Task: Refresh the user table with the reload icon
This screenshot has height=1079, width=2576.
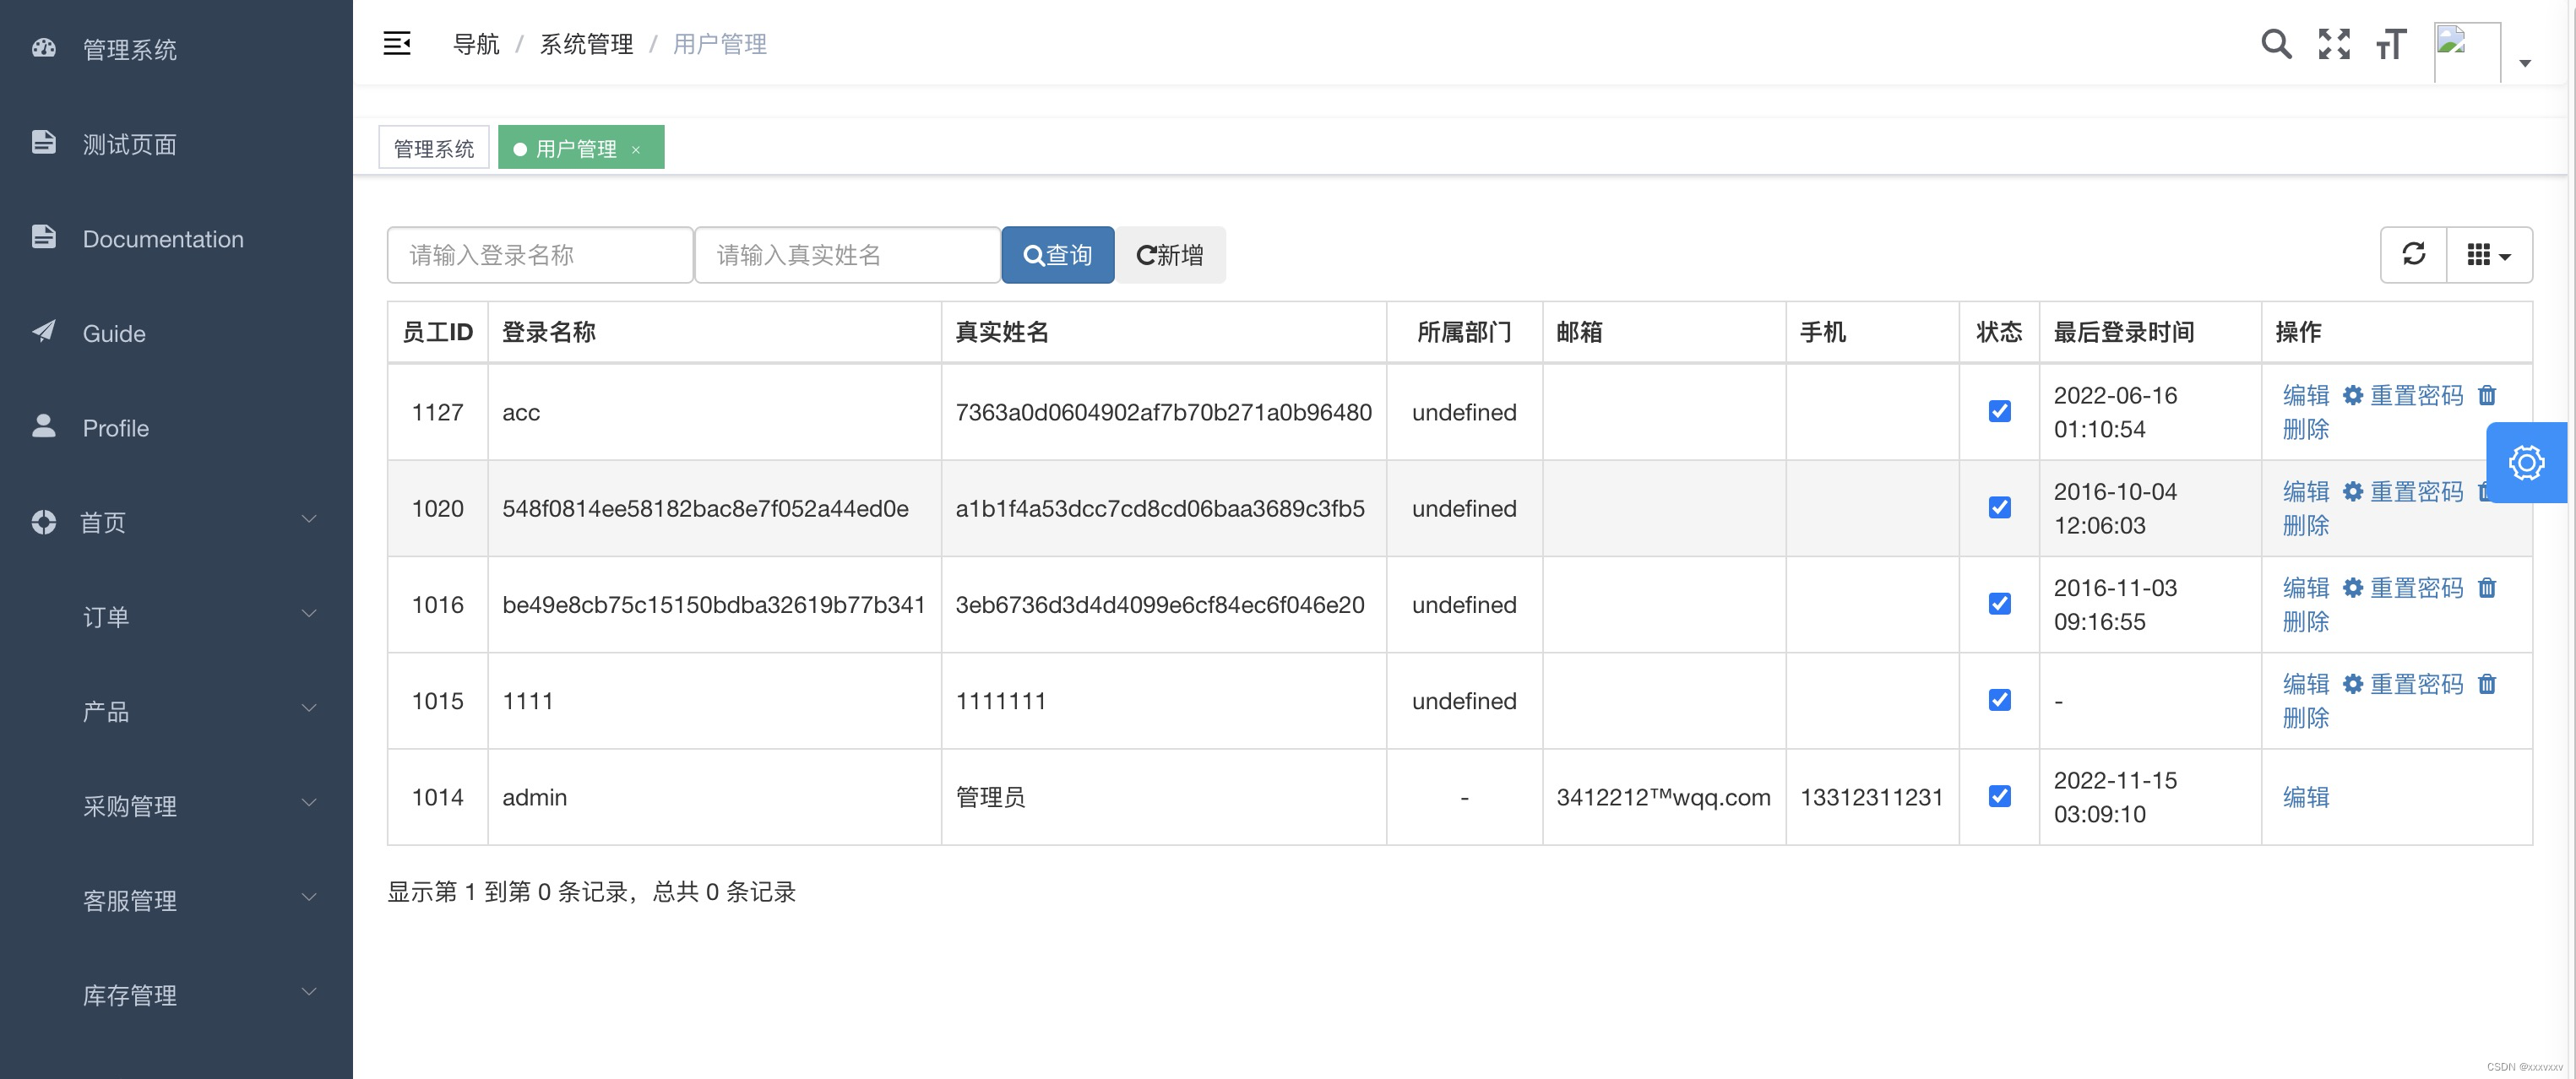Action: (2413, 254)
